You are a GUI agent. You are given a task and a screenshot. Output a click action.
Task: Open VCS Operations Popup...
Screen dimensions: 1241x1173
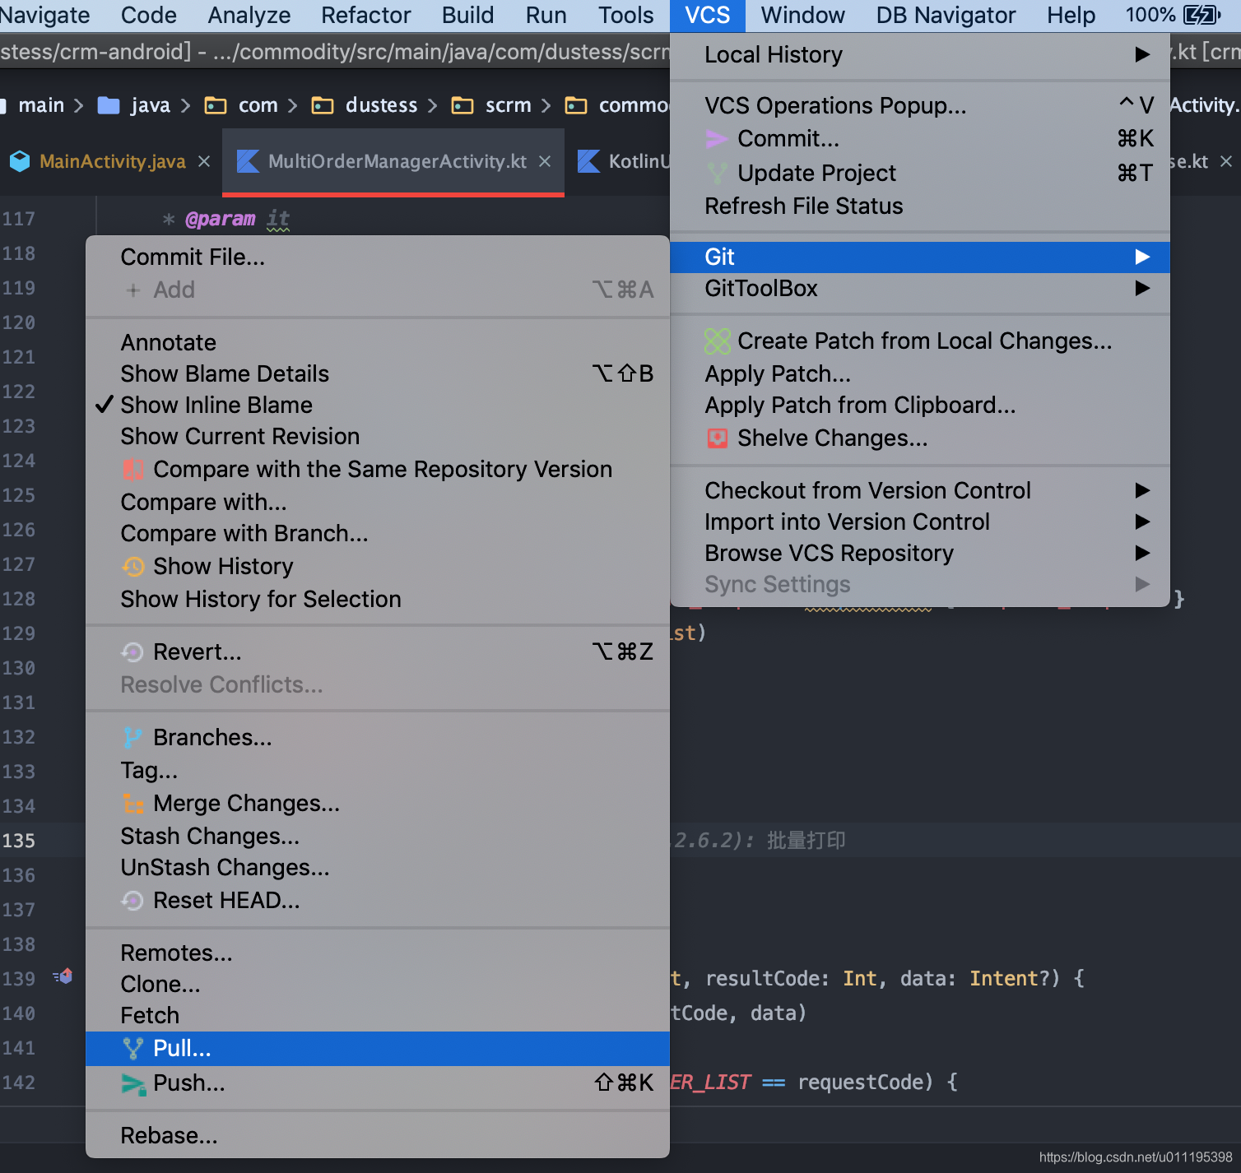920,105
